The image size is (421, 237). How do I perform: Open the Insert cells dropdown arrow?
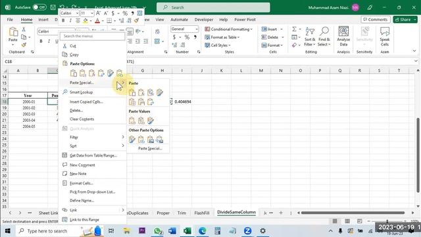282,29
